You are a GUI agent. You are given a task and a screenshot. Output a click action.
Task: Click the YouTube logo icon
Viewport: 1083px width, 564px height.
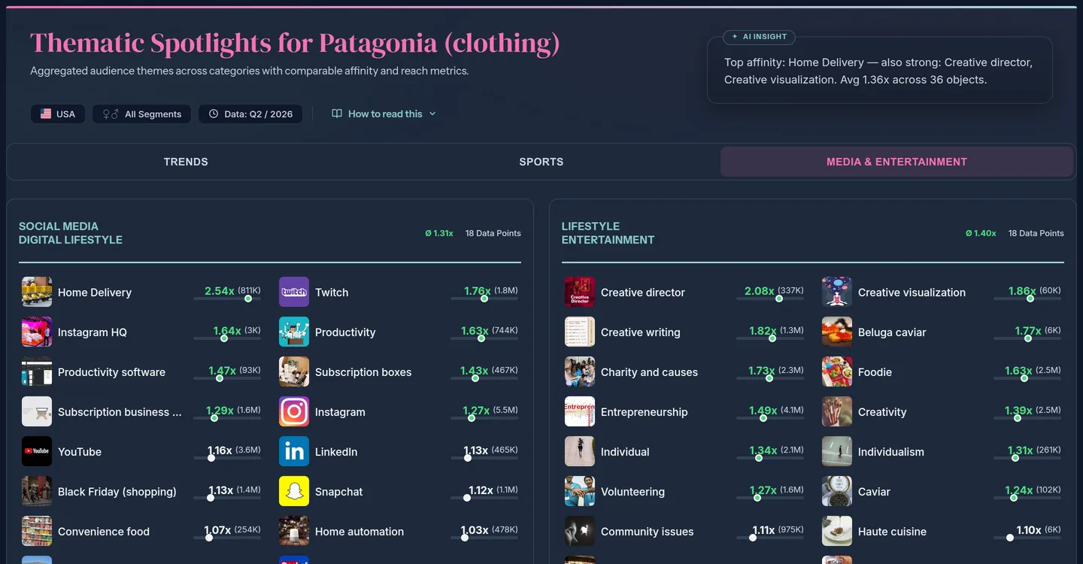[x=37, y=451]
